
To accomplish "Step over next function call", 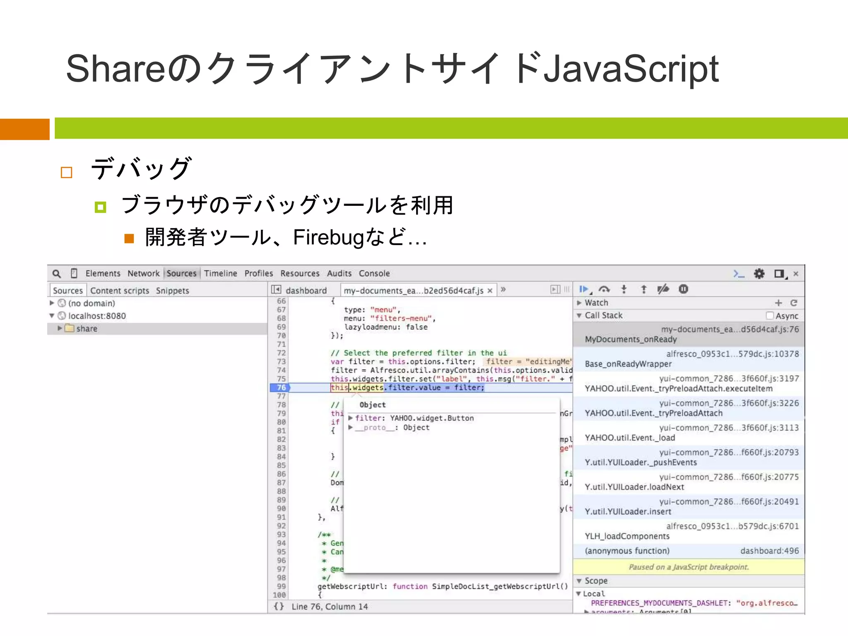I will (604, 289).
